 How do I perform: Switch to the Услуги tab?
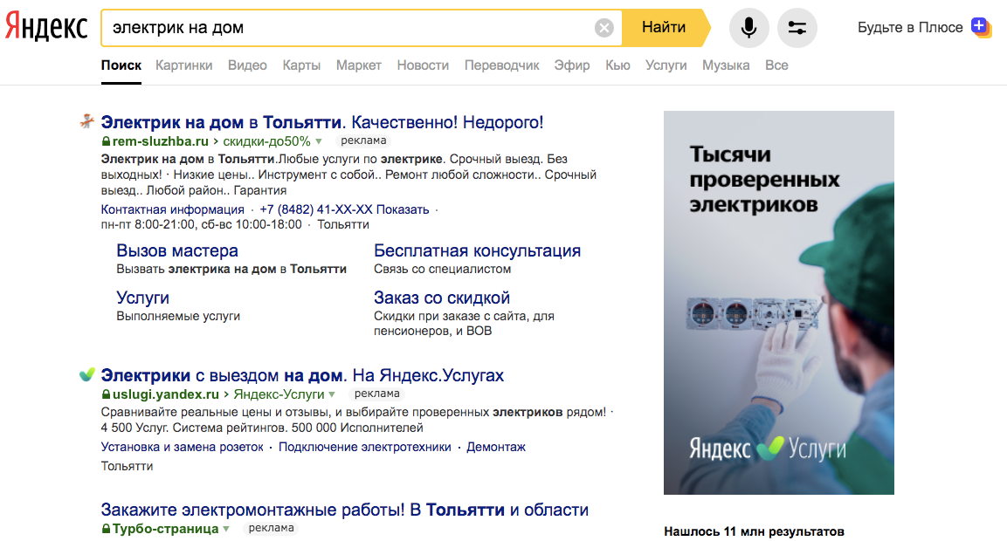(x=666, y=65)
